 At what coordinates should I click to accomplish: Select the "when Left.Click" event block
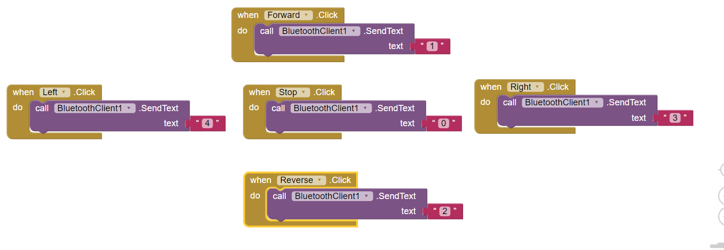click(23, 92)
